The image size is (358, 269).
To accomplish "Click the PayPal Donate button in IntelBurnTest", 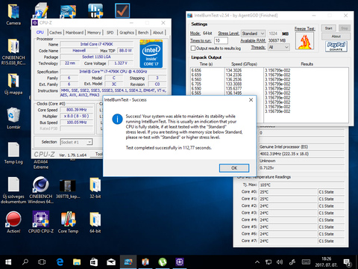I will (336, 46).
